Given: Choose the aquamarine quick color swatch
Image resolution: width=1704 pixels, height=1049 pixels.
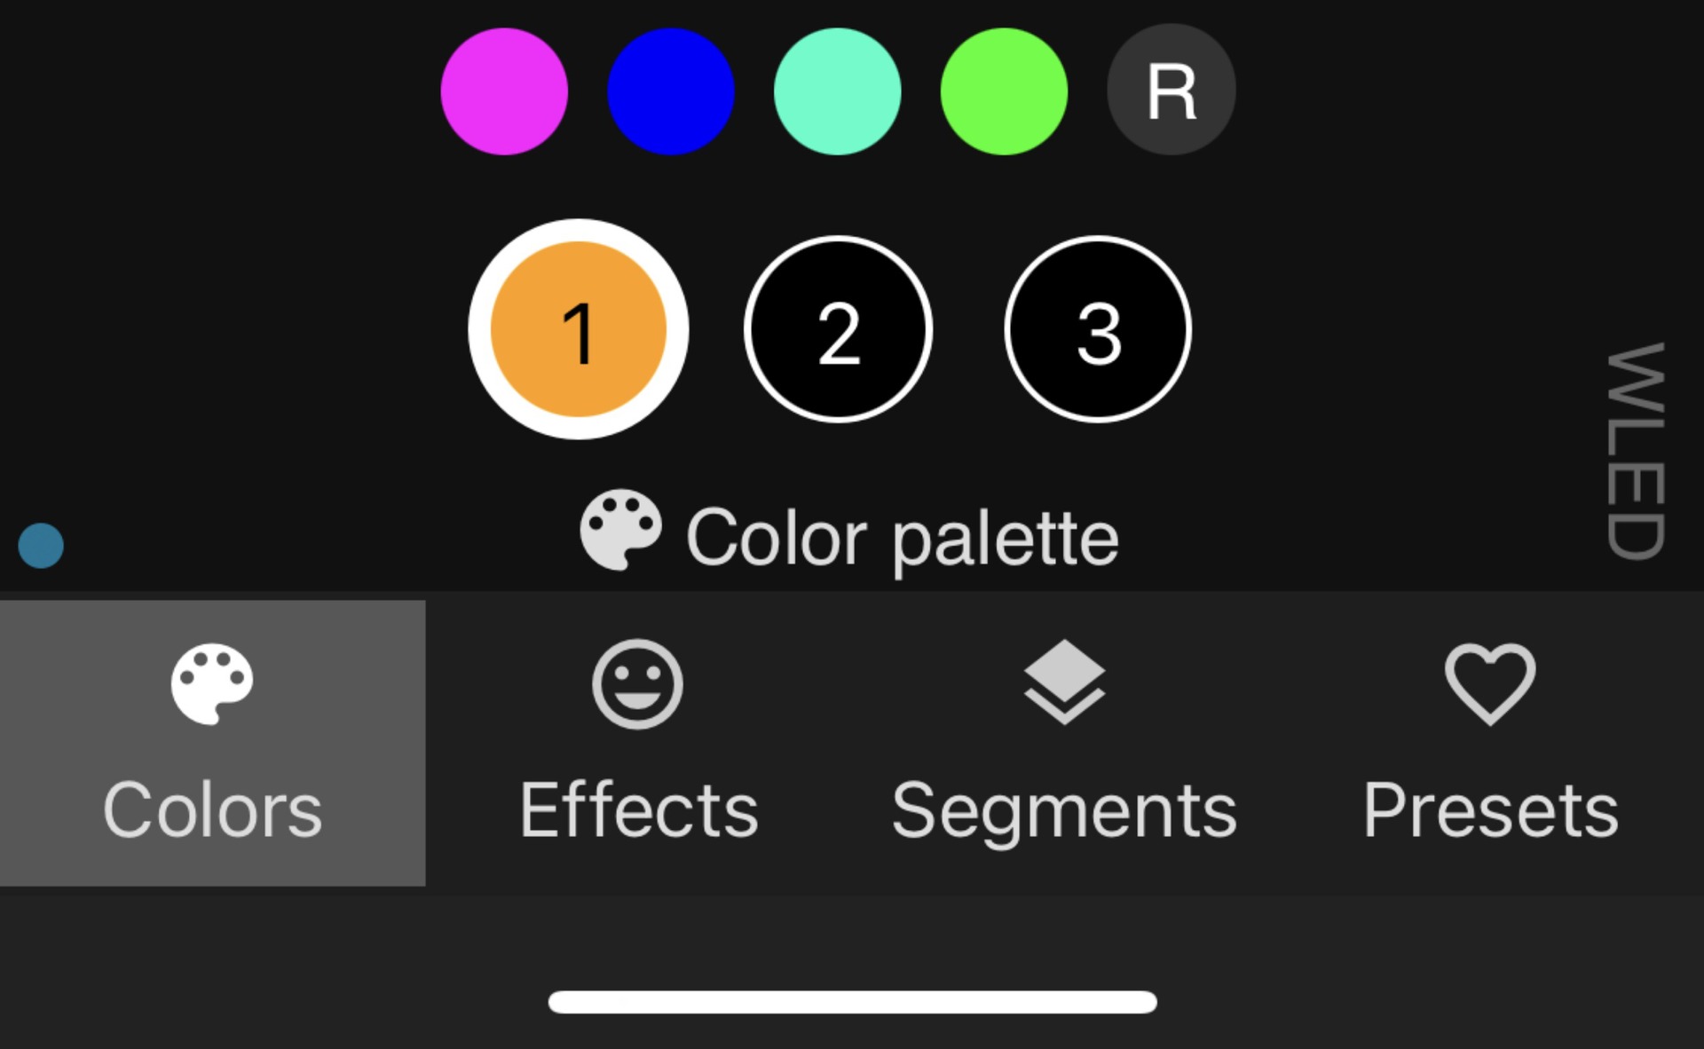Looking at the screenshot, I should 837,91.
